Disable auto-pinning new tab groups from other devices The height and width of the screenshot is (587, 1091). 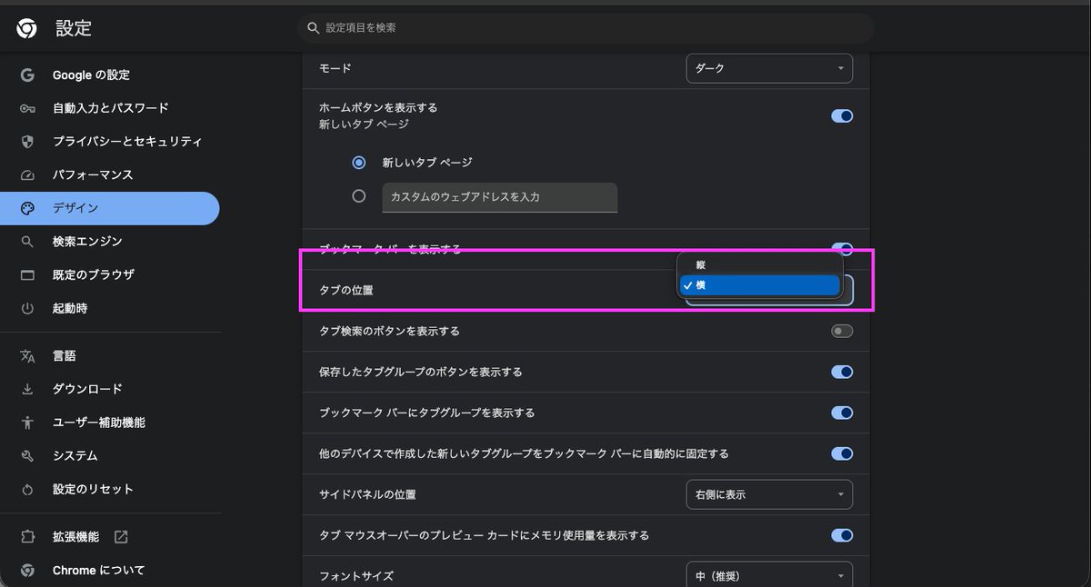tap(842, 453)
